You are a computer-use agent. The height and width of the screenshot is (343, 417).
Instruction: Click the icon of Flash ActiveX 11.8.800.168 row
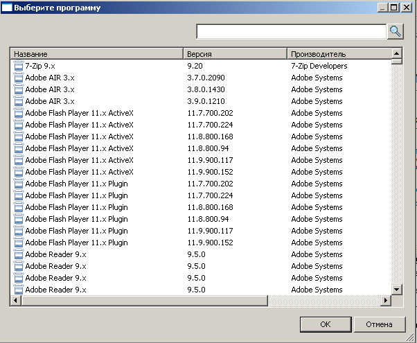[x=18, y=137]
